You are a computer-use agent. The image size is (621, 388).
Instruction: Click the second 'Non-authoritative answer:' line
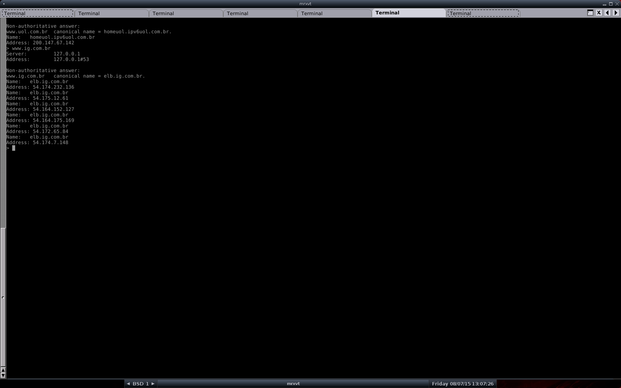pos(43,71)
